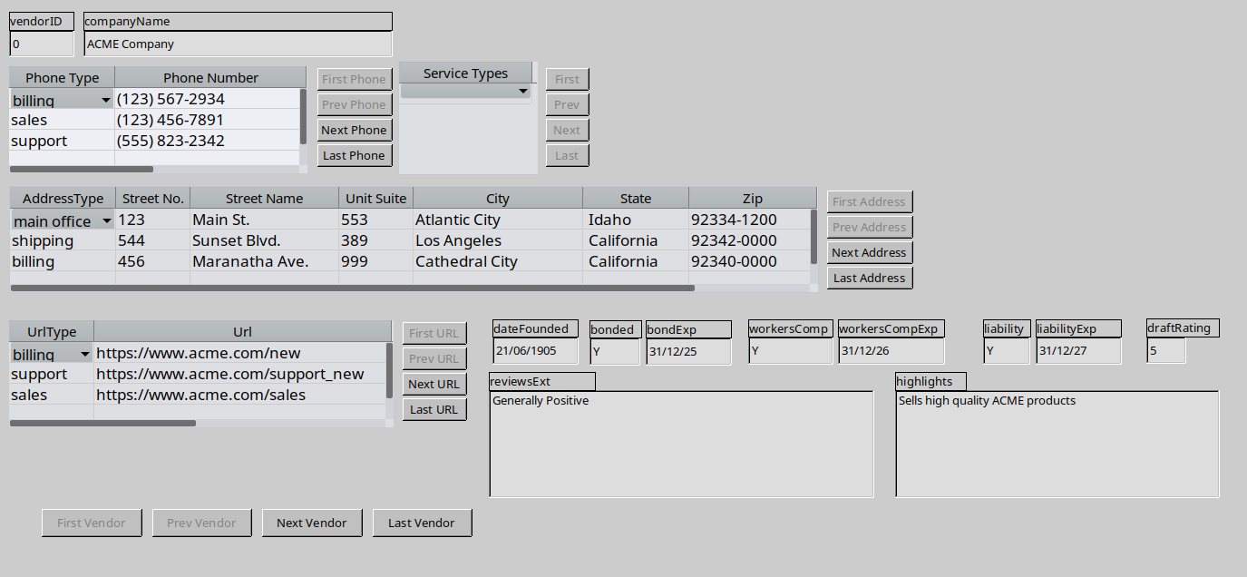Click the liabilityExp date field
The height and width of the screenshot is (577, 1247).
pos(1078,350)
